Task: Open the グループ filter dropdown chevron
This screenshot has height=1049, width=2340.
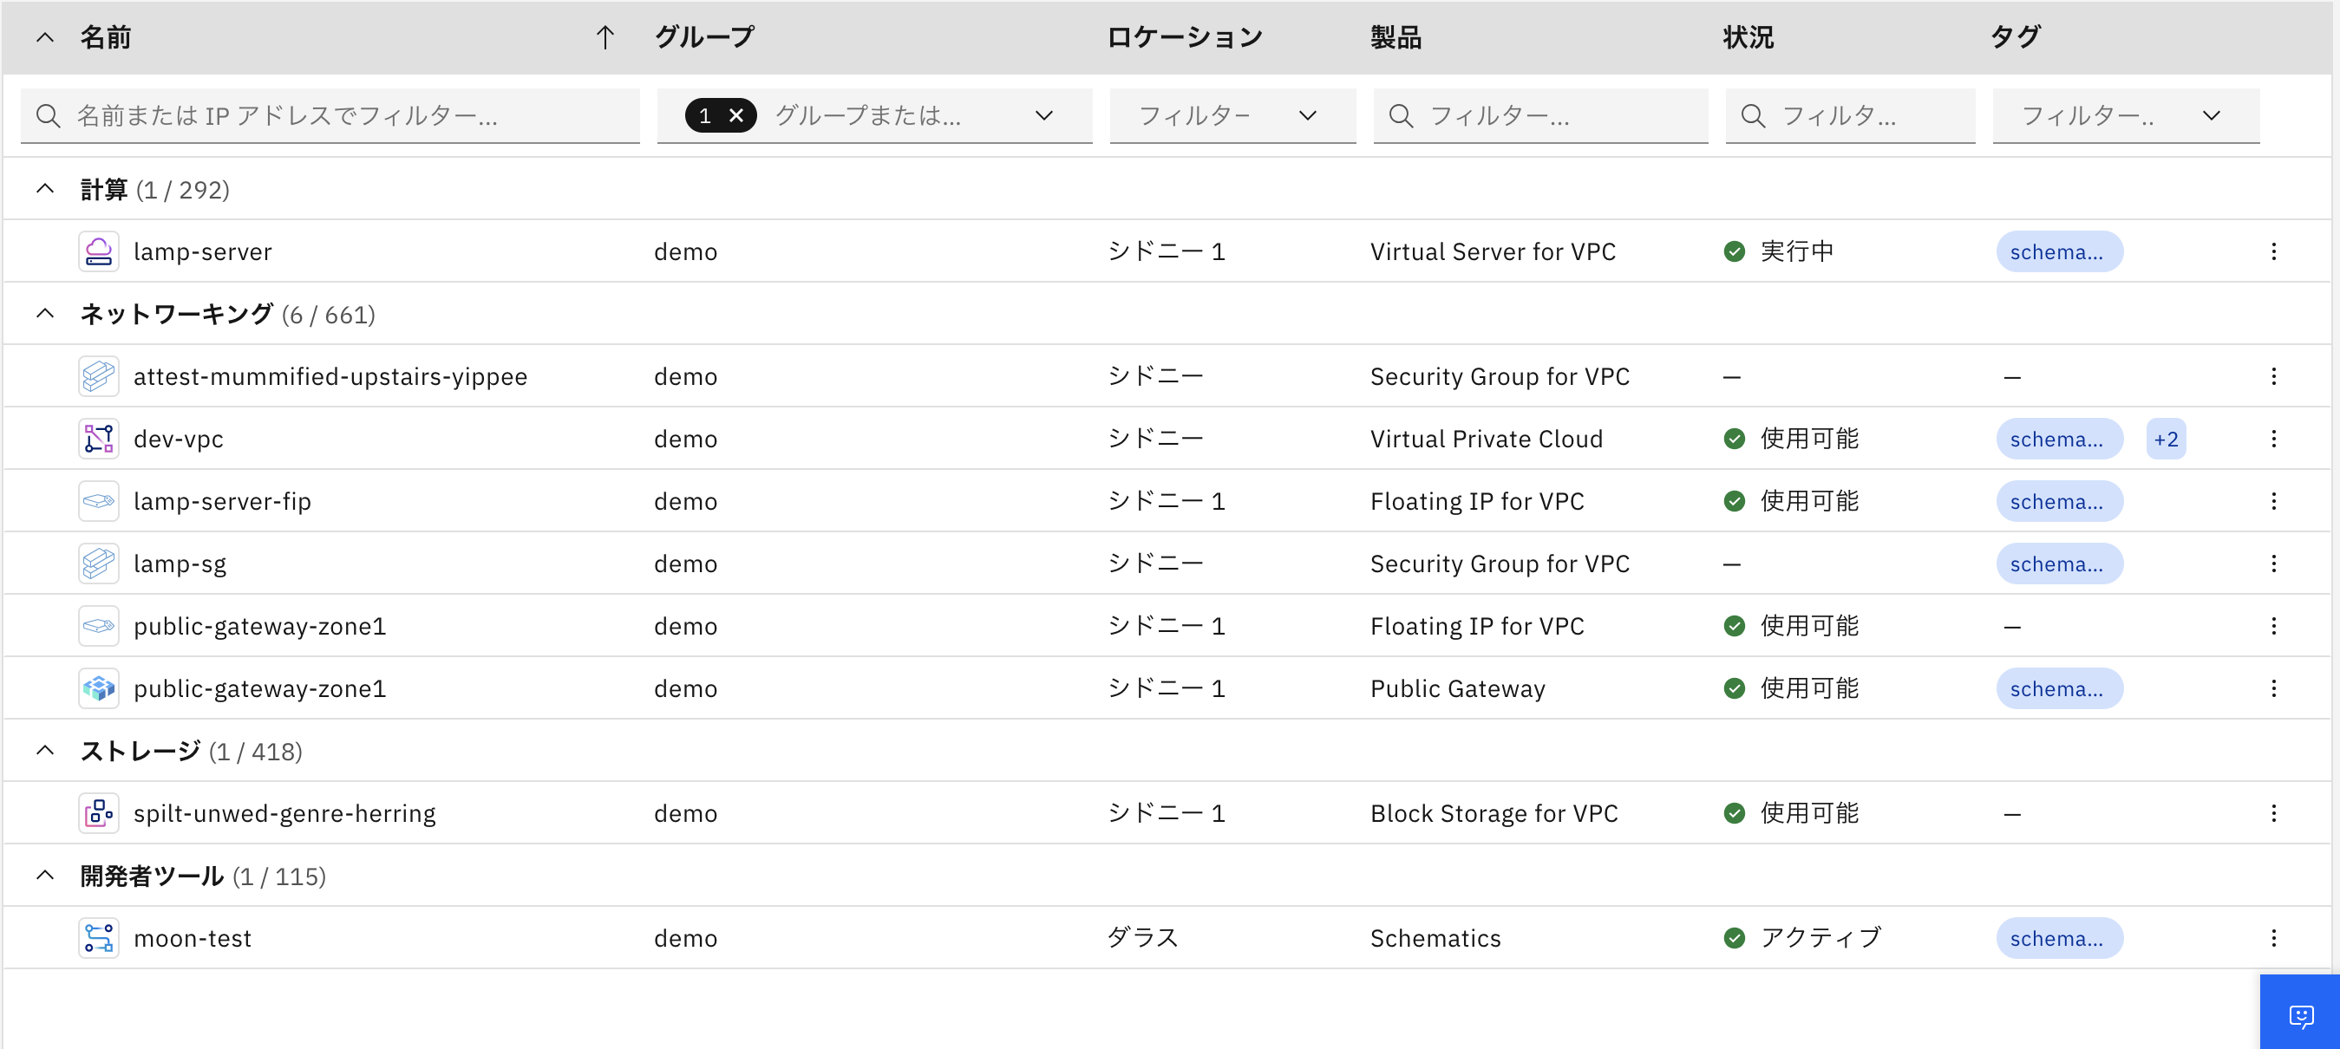Action: (1043, 115)
